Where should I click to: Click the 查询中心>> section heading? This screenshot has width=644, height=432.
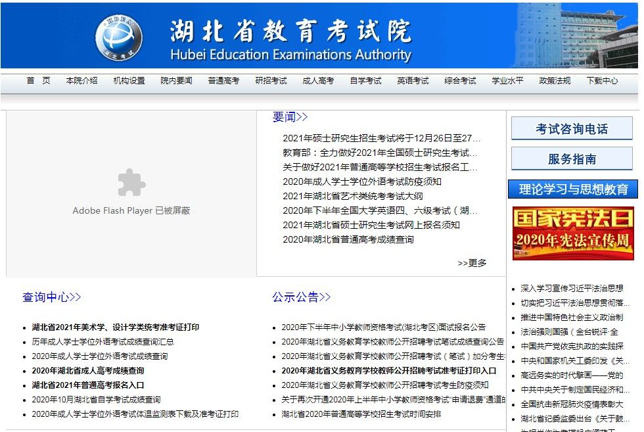point(52,297)
